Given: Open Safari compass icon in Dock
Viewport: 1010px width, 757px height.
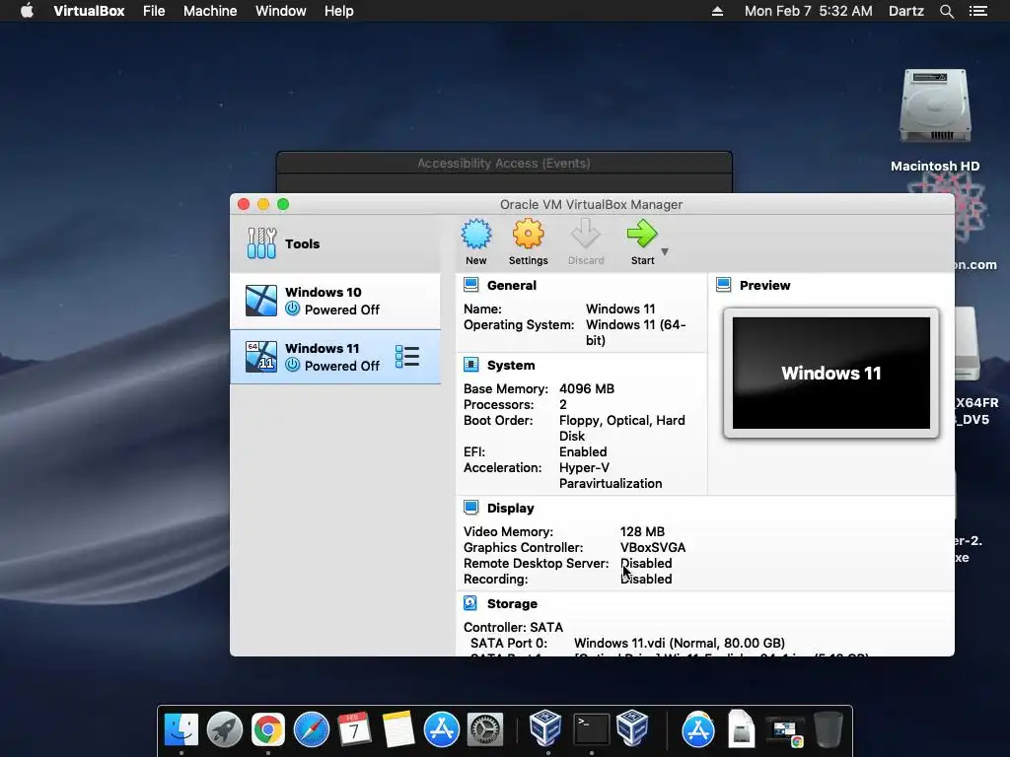Looking at the screenshot, I should point(311,729).
